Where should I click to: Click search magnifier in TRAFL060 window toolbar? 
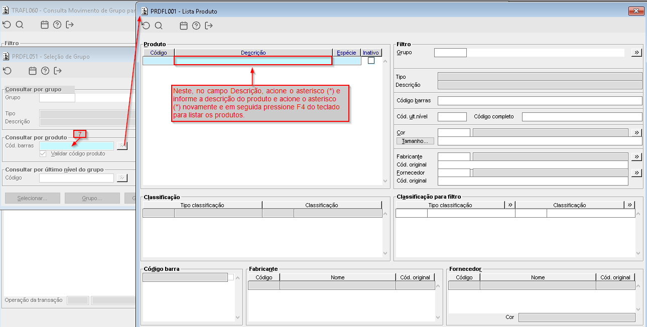20,25
